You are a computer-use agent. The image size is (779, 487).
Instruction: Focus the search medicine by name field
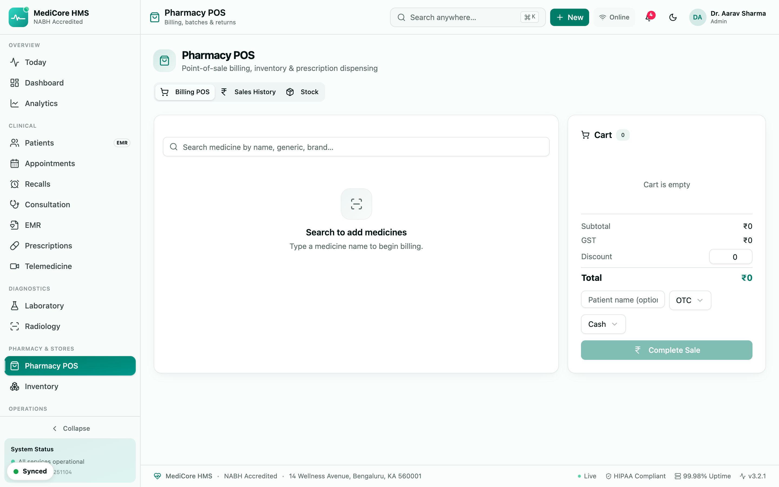[x=356, y=147]
